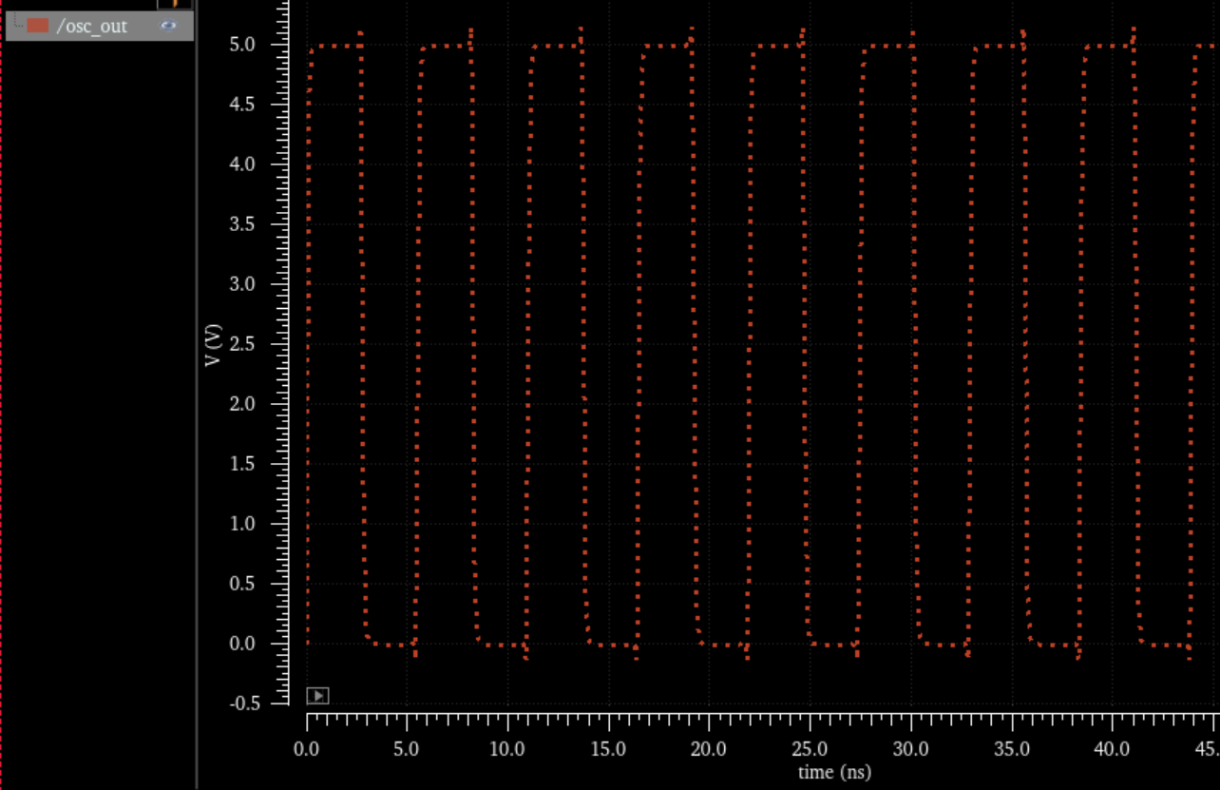The width and height of the screenshot is (1220, 790).
Task: Click the /osc_out red color swatch
Action: tap(37, 26)
